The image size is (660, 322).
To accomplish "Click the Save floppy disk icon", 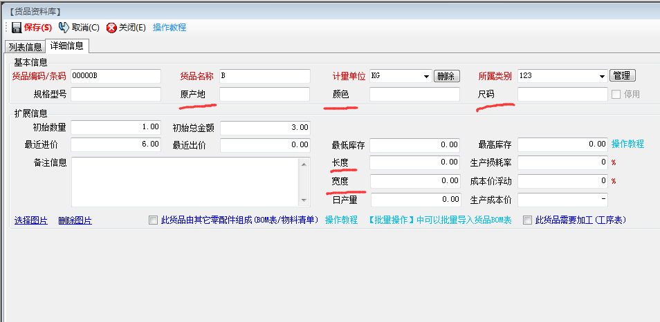I will [x=16, y=28].
